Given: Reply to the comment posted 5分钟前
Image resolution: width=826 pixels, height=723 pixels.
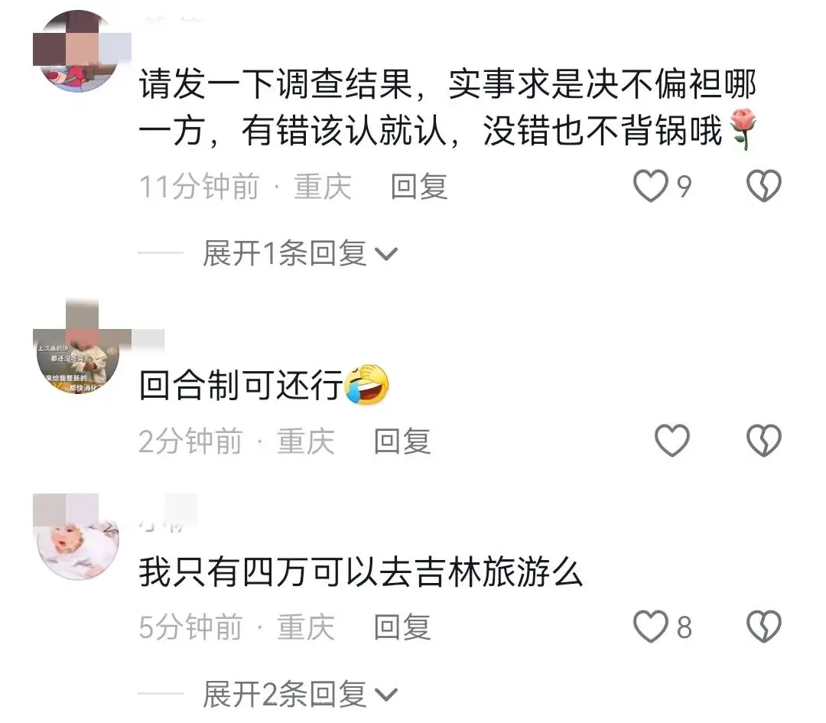Looking at the screenshot, I should pyautogui.click(x=402, y=627).
